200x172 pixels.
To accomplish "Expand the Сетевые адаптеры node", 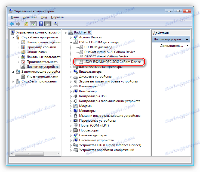I will 71,136.
